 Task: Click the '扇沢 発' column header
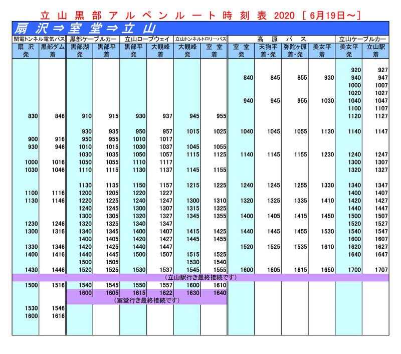pos(26,51)
